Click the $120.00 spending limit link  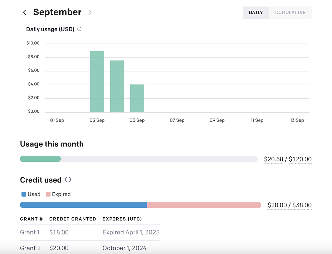(300, 159)
